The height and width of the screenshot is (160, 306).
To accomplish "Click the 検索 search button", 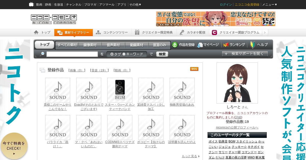I will [x=162, y=54].
